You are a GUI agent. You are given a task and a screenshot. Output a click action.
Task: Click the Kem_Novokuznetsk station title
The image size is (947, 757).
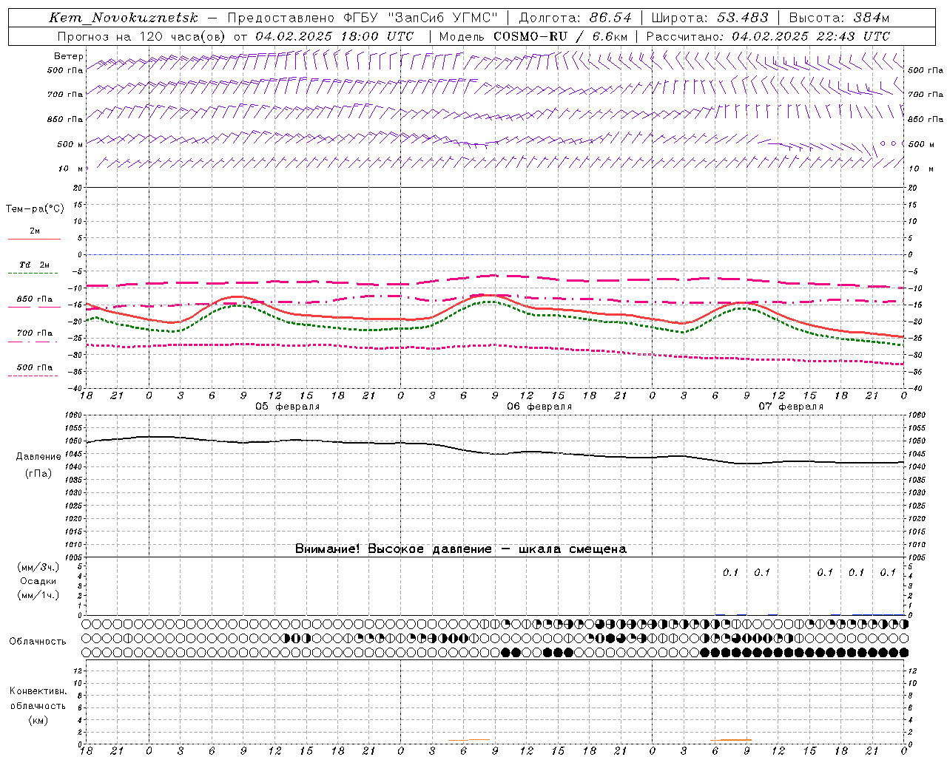coord(124,18)
